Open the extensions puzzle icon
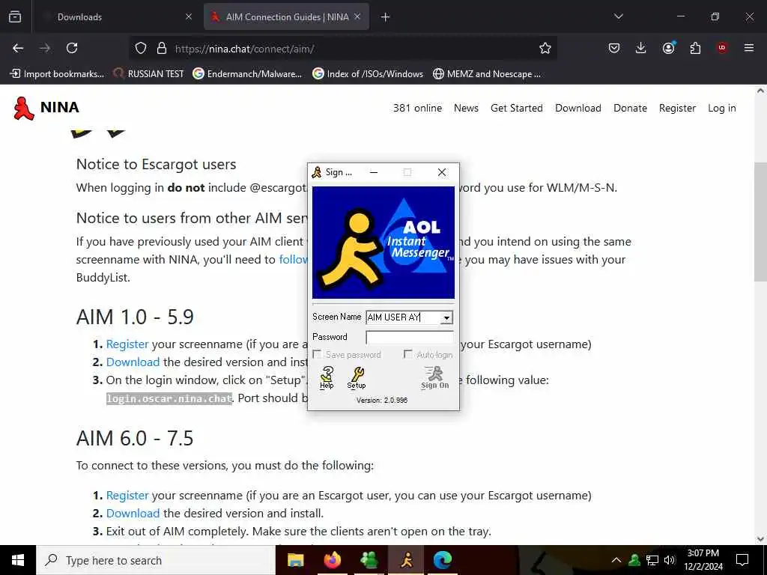The image size is (767, 575). click(x=695, y=48)
